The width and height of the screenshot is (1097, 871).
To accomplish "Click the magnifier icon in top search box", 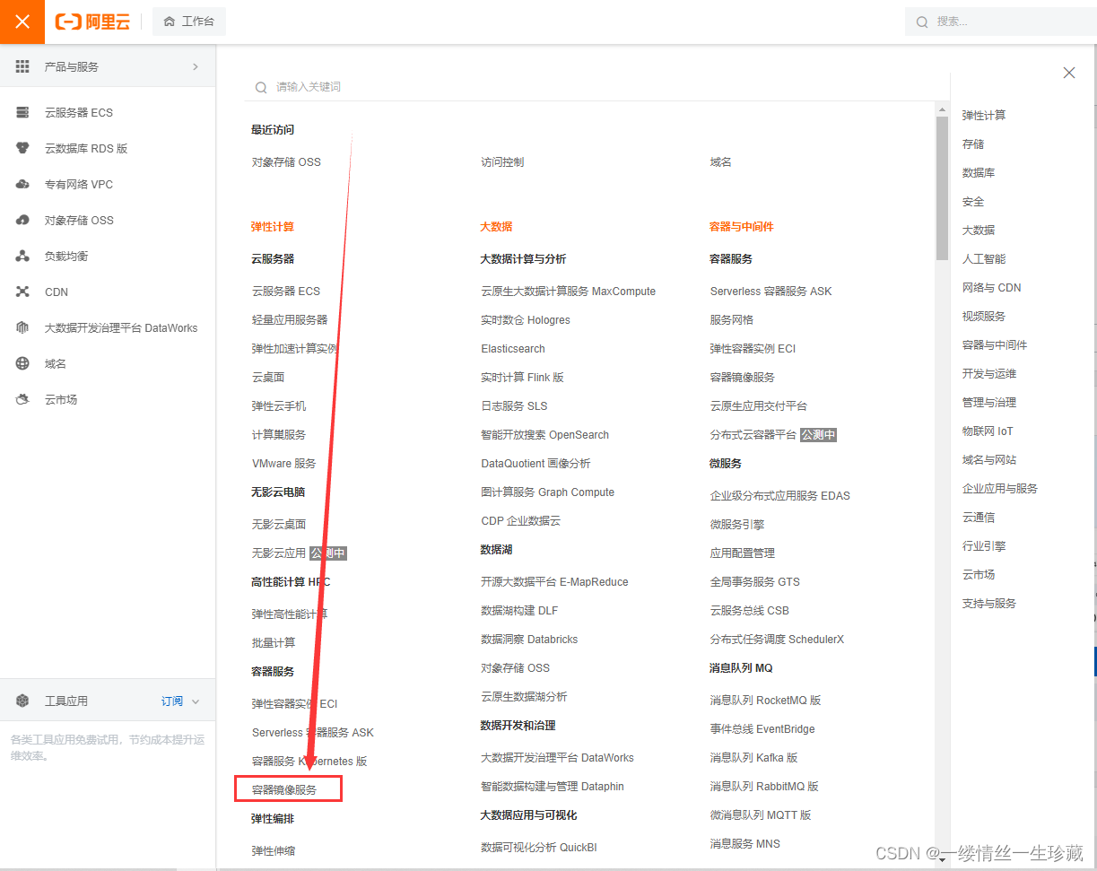I will pyautogui.click(x=922, y=22).
